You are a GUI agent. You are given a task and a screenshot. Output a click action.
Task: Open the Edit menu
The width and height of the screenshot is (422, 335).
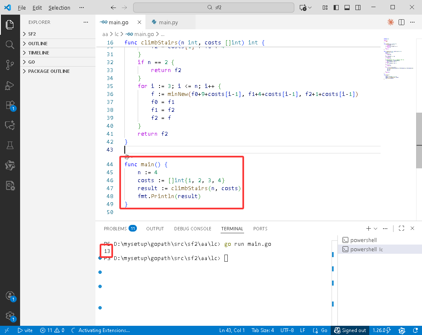pyautogui.click(x=37, y=8)
